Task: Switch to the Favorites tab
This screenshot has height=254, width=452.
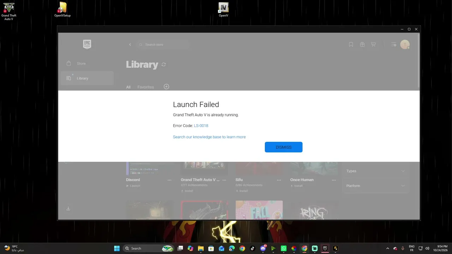Action: [x=145, y=87]
